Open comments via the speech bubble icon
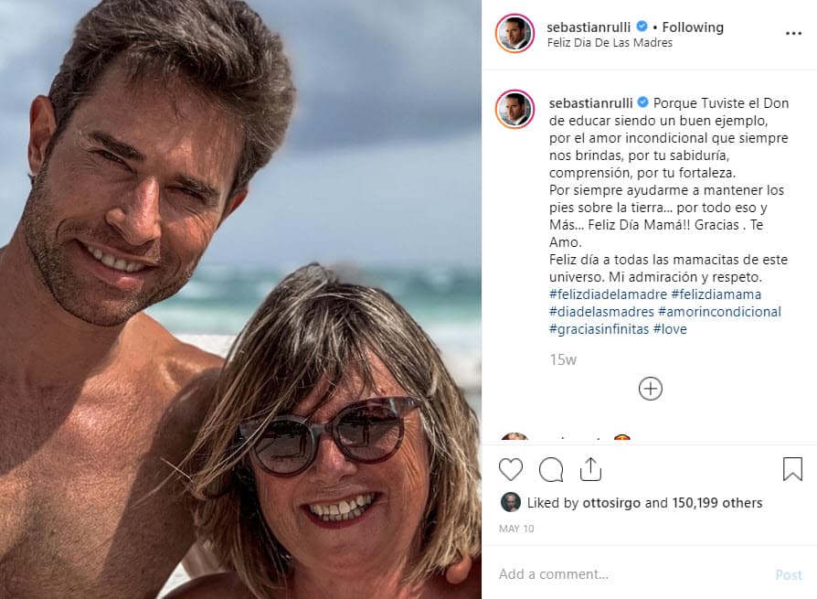817x599 pixels. 550,469
